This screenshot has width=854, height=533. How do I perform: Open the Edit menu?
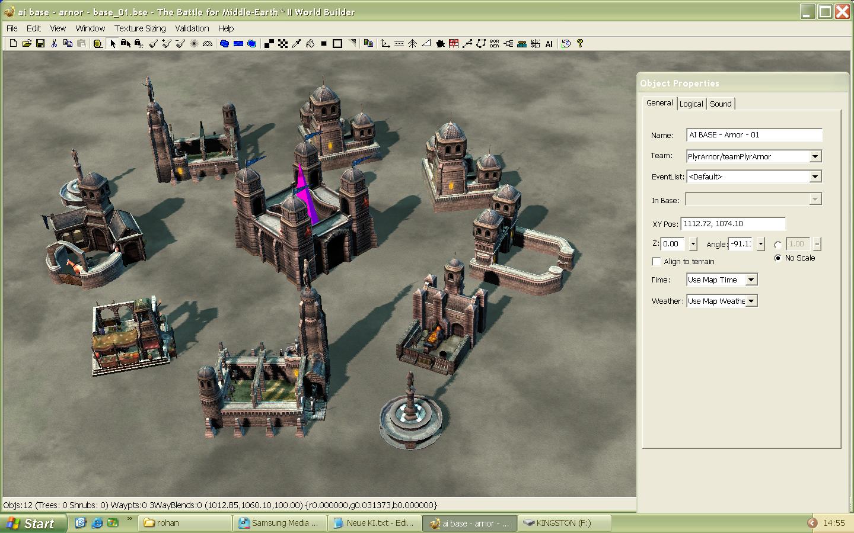pyautogui.click(x=34, y=28)
